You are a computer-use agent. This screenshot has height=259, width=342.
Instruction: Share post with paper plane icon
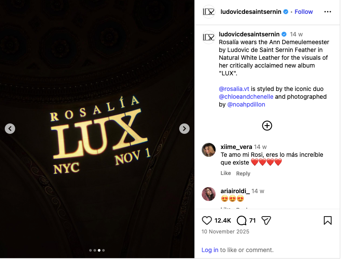point(266,220)
